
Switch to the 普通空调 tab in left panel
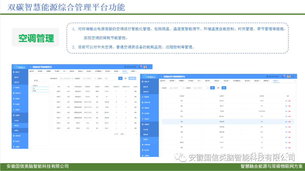[x=125, y=71]
